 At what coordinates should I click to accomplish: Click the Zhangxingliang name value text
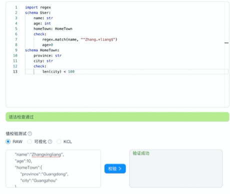pyautogui.click(x=46, y=154)
